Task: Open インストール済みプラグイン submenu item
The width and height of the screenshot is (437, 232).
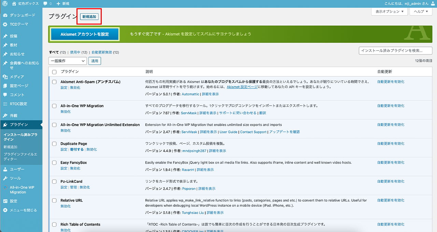Action: (20, 137)
